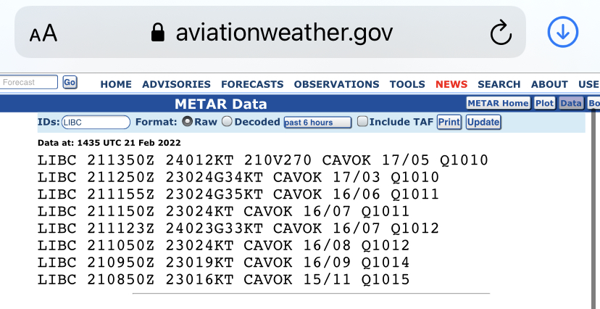600x309 pixels.
Task: Tap the AA text size button
Action: click(43, 33)
